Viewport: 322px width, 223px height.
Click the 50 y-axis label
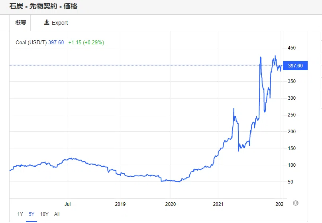pos(291,182)
